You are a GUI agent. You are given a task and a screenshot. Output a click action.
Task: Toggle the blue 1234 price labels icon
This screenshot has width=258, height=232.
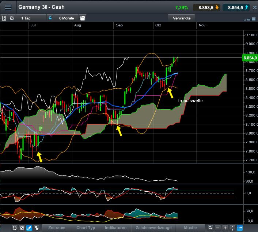coord(240,228)
